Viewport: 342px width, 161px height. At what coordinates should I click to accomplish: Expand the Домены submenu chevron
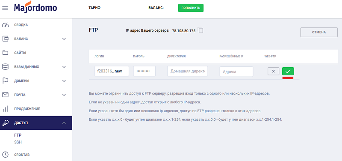[64, 81]
